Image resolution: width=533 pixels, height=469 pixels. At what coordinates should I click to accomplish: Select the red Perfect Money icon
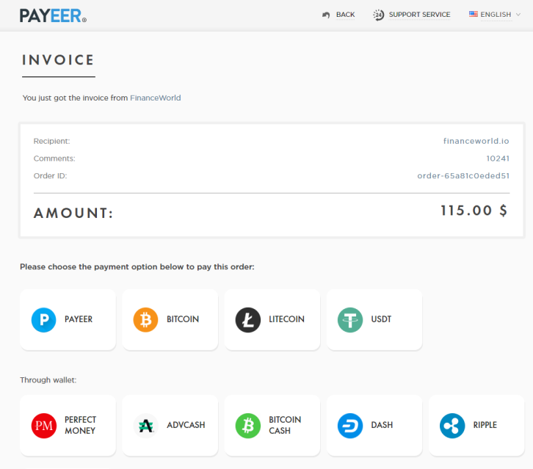43,426
